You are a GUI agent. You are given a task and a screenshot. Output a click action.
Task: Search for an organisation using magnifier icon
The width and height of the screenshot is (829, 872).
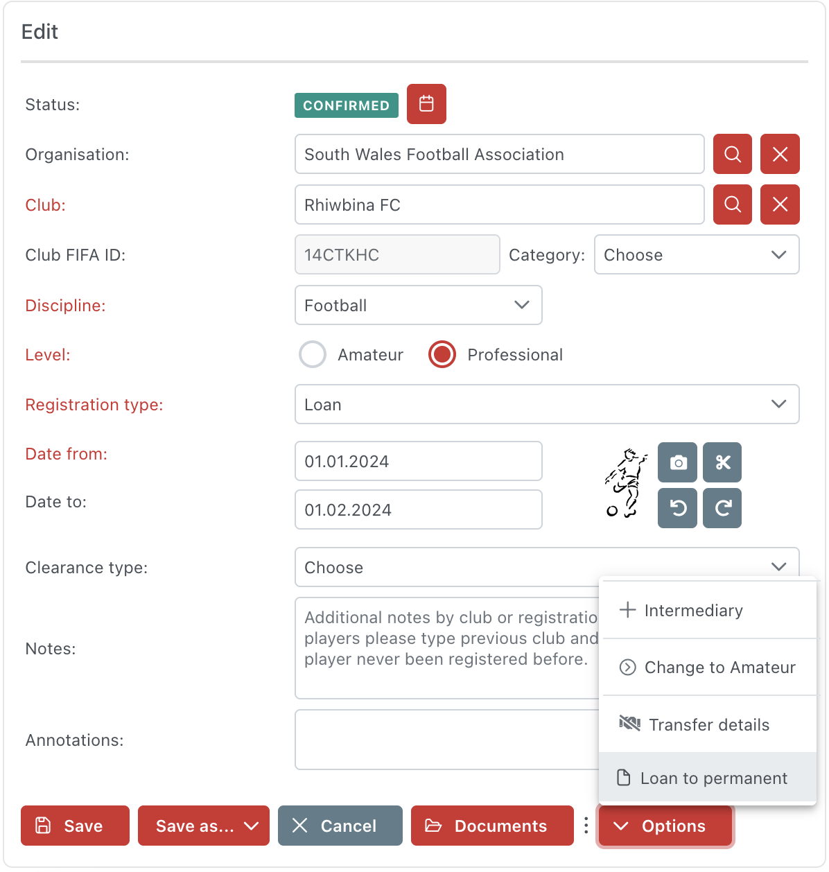point(733,154)
